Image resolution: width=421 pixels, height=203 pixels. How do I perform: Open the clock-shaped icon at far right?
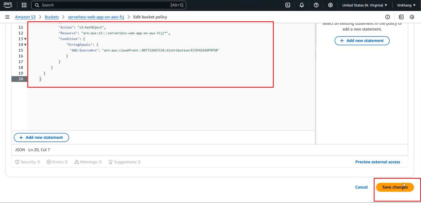[x=412, y=17]
